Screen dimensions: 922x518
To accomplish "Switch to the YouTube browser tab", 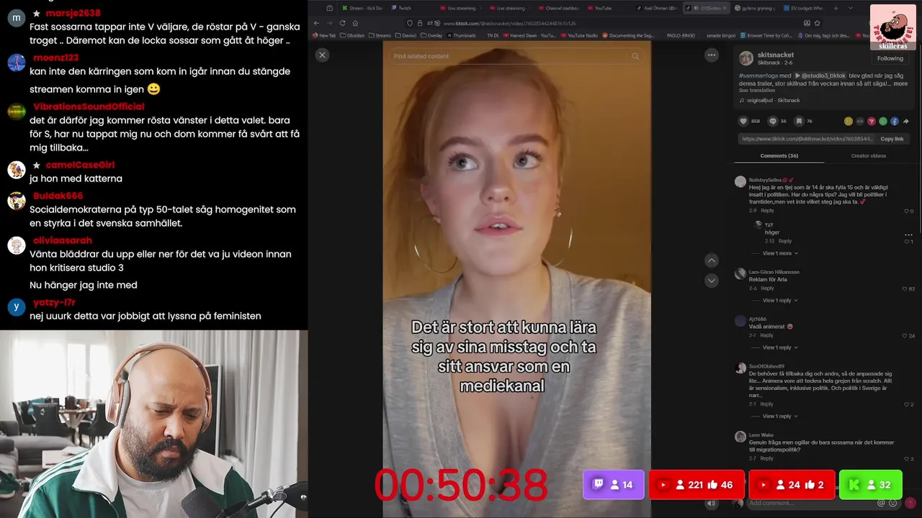I will (x=599, y=8).
